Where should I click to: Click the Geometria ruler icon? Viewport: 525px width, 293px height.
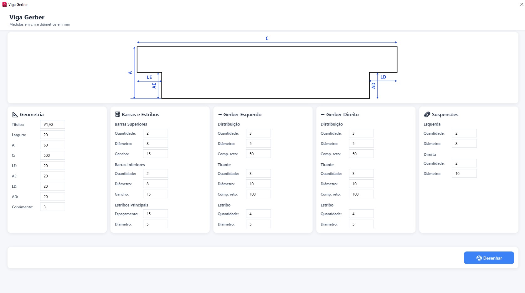click(15, 115)
